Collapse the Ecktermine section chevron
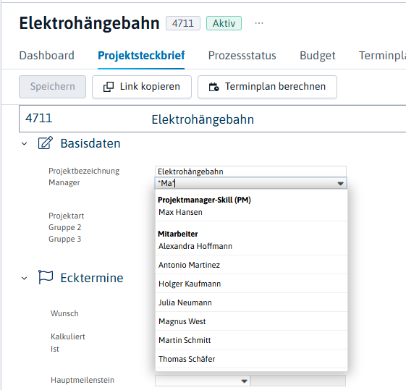Viewport: 406px width, 390px height. point(25,278)
